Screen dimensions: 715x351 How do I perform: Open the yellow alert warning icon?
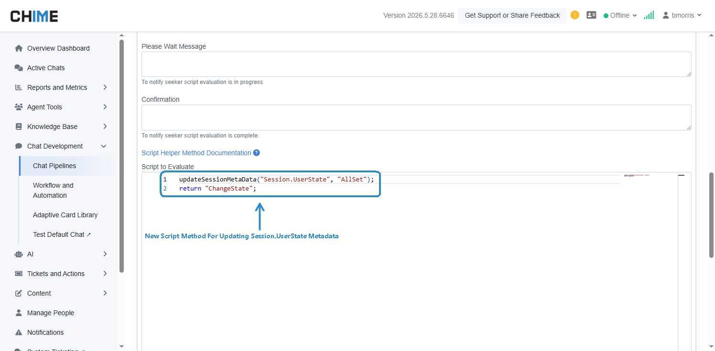(575, 15)
